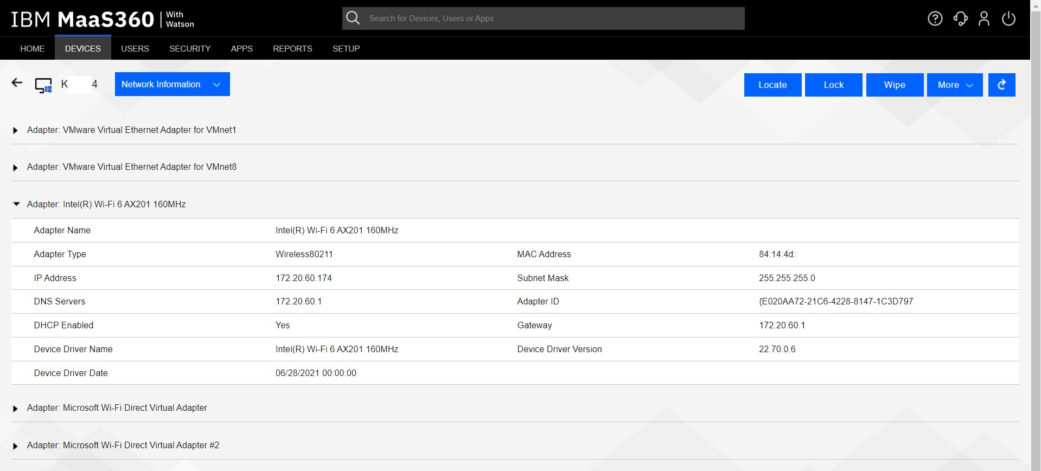The height and width of the screenshot is (471, 1041).
Task: Click the search magnifier icon
Action: pos(353,18)
